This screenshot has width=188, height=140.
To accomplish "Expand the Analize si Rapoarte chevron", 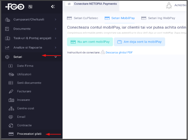I will click(56, 47).
